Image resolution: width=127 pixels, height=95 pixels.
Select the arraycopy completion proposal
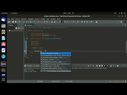coord(56,55)
